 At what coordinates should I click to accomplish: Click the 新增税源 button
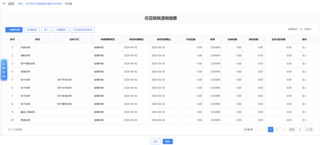pyautogui.click(x=32, y=30)
